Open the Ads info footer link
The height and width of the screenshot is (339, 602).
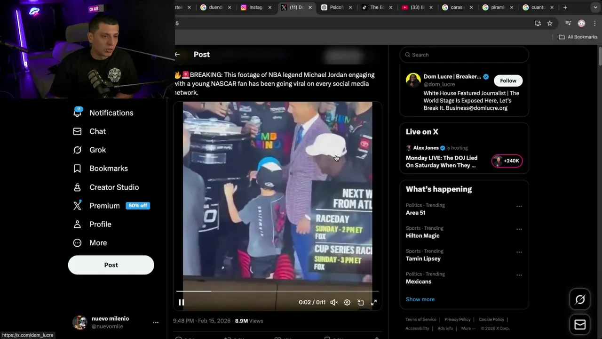pos(445,329)
